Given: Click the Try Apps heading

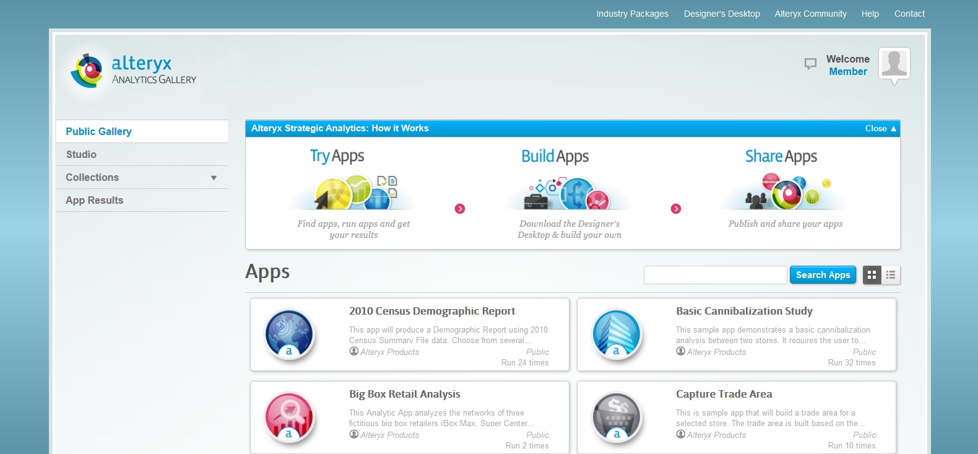Looking at the screenshot, I should tap(337, 156).
